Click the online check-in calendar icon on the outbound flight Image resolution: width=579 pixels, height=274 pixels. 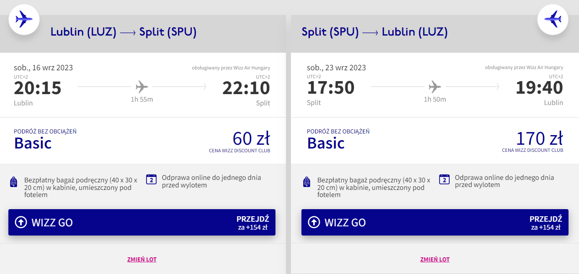pos(151,179)
